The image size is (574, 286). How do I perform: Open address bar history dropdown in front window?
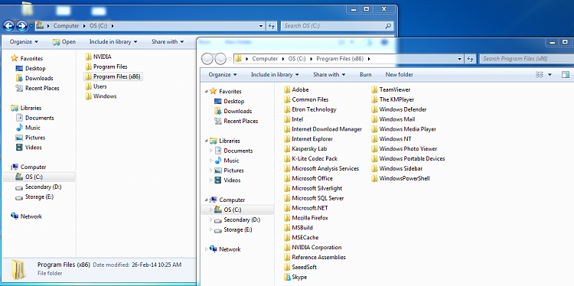tap(460, 59)
